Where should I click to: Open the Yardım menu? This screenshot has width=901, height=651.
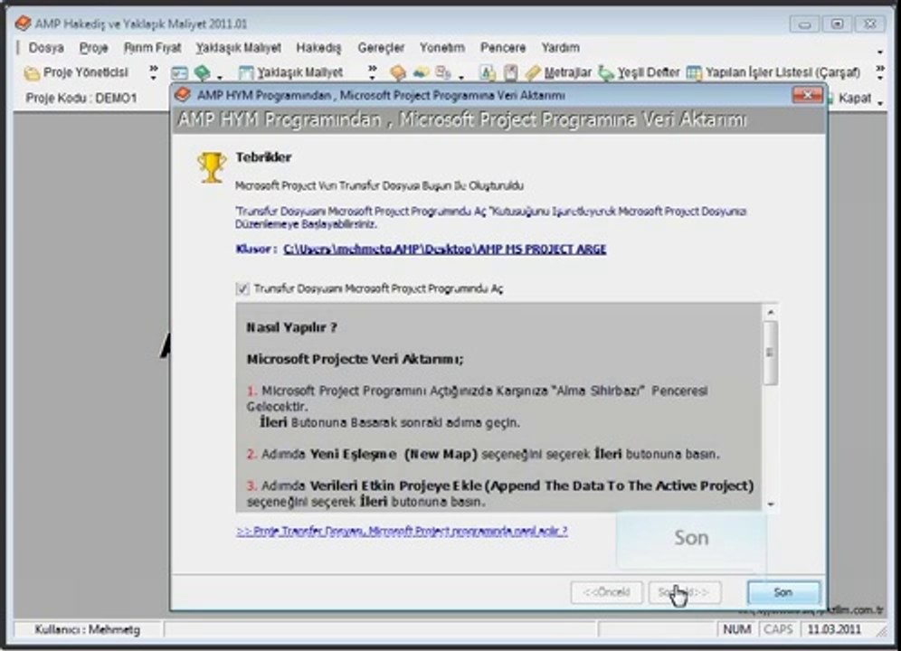pyautogui.click(x=560, y=48)
